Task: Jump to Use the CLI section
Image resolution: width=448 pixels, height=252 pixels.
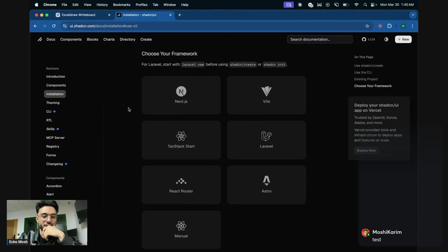Action: [x=363, y=72]
